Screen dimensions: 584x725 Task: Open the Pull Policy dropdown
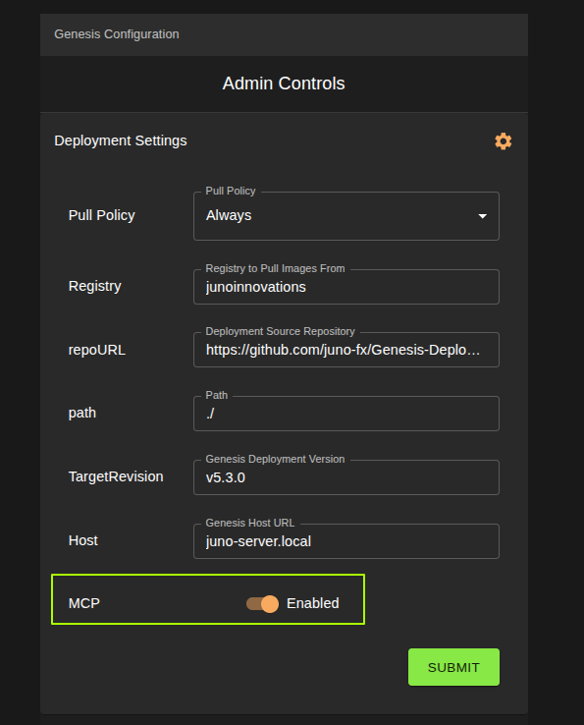(346, 216)
